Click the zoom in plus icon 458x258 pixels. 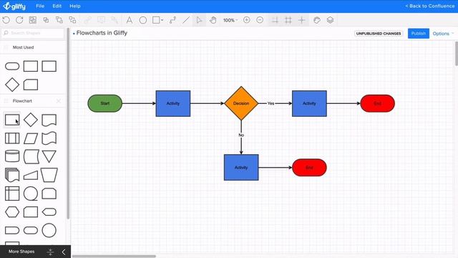click(x=246, y=20)
